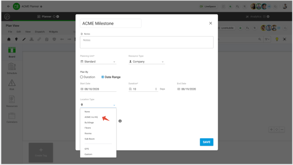Screen dimensions: 293x165
Task: Open the filter dropdown near search
Action: 267,39
